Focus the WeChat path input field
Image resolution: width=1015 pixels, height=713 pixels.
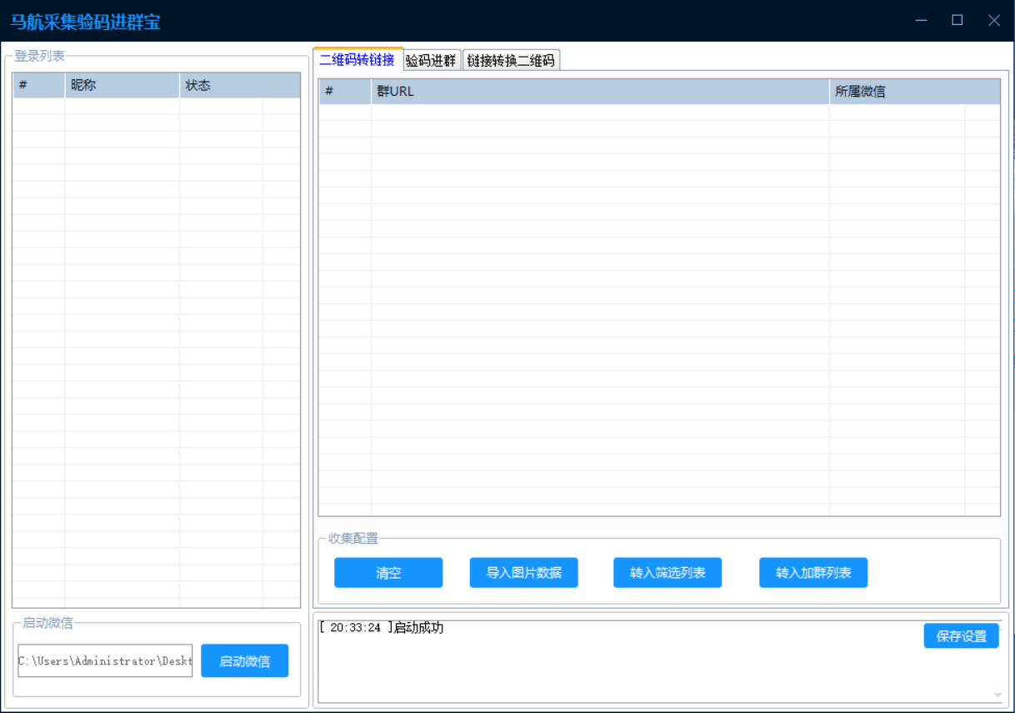click(x=105, y=660)
